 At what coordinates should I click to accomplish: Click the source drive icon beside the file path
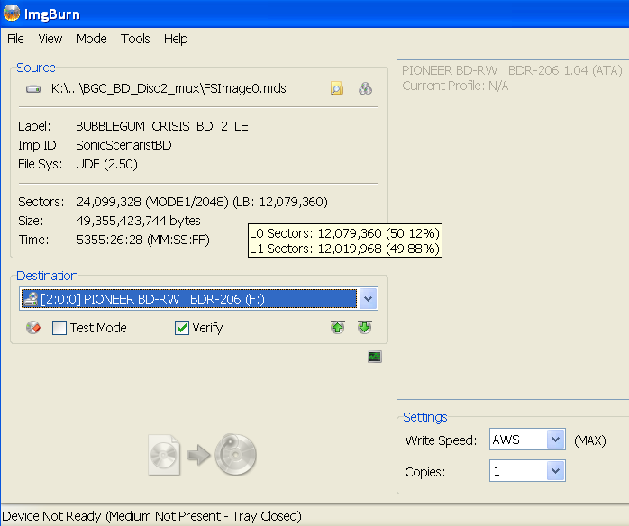pyautogui.click(x=33, y=88)
